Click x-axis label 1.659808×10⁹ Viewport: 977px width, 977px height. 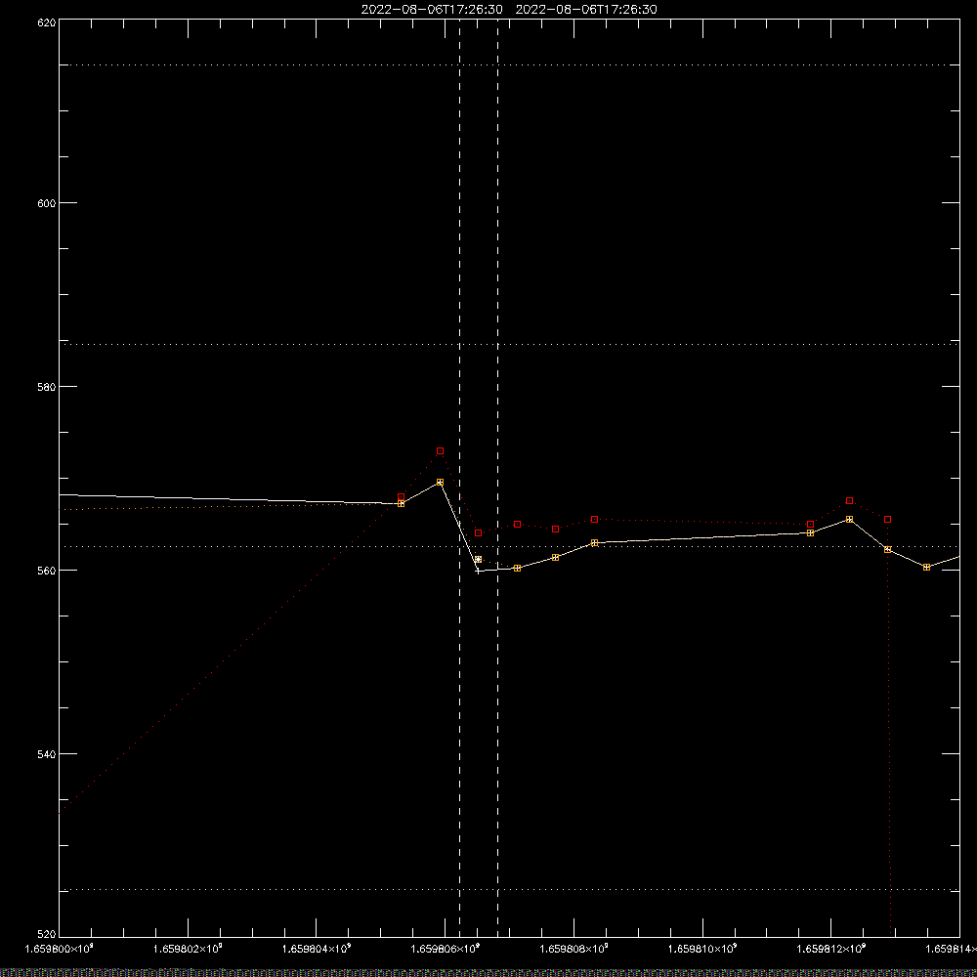point(574,949)
